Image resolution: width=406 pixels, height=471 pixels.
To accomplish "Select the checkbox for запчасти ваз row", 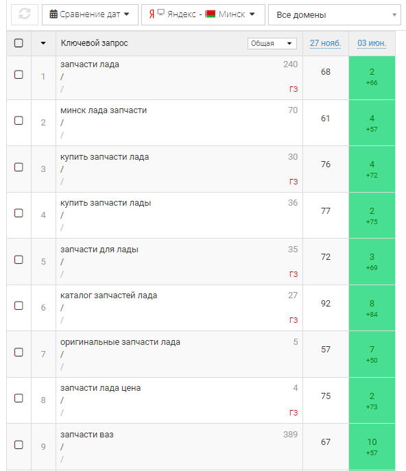I will 19,444.
